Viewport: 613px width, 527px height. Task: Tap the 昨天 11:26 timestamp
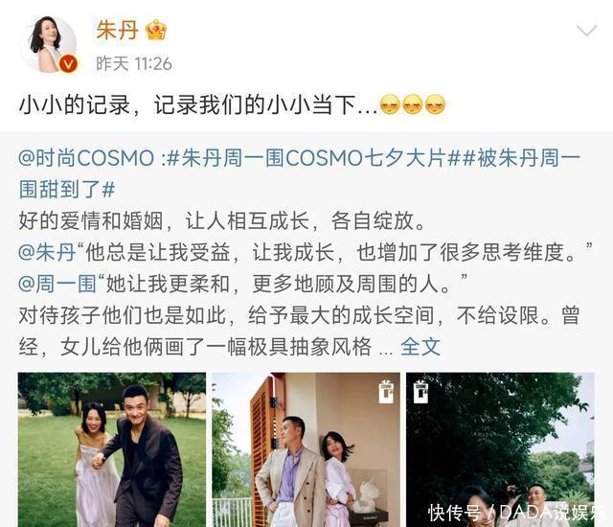click(x=134, y=64)
